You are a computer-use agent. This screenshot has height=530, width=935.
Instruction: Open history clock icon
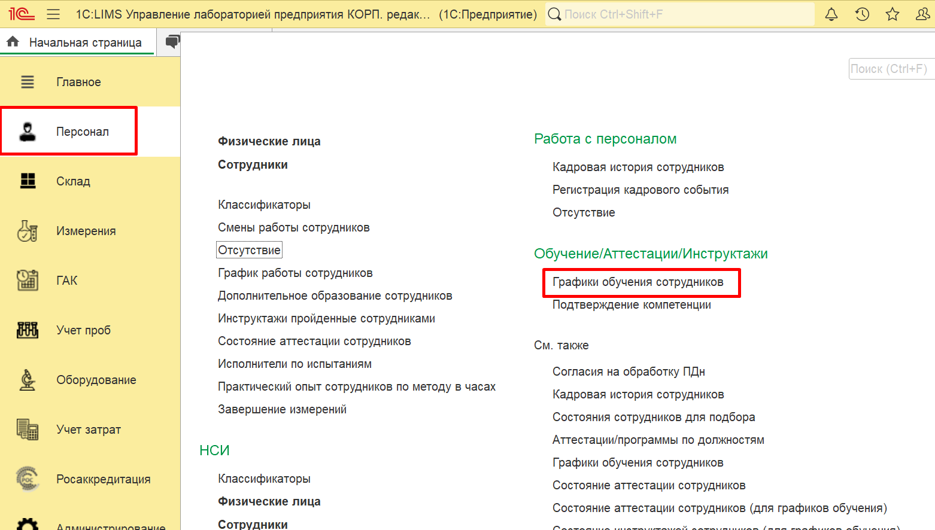[x=862, y=14]
